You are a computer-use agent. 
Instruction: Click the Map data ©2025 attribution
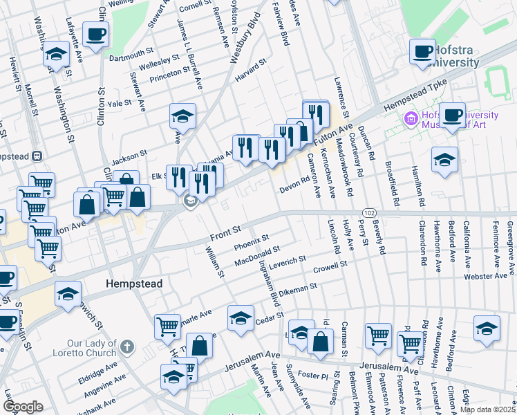[x=487, y=409]
